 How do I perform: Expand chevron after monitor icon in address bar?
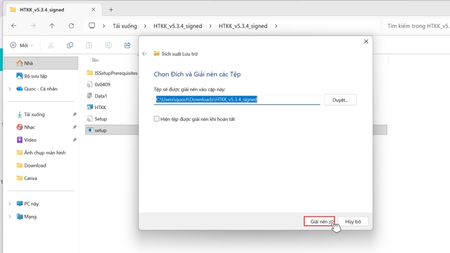(104, 26)
